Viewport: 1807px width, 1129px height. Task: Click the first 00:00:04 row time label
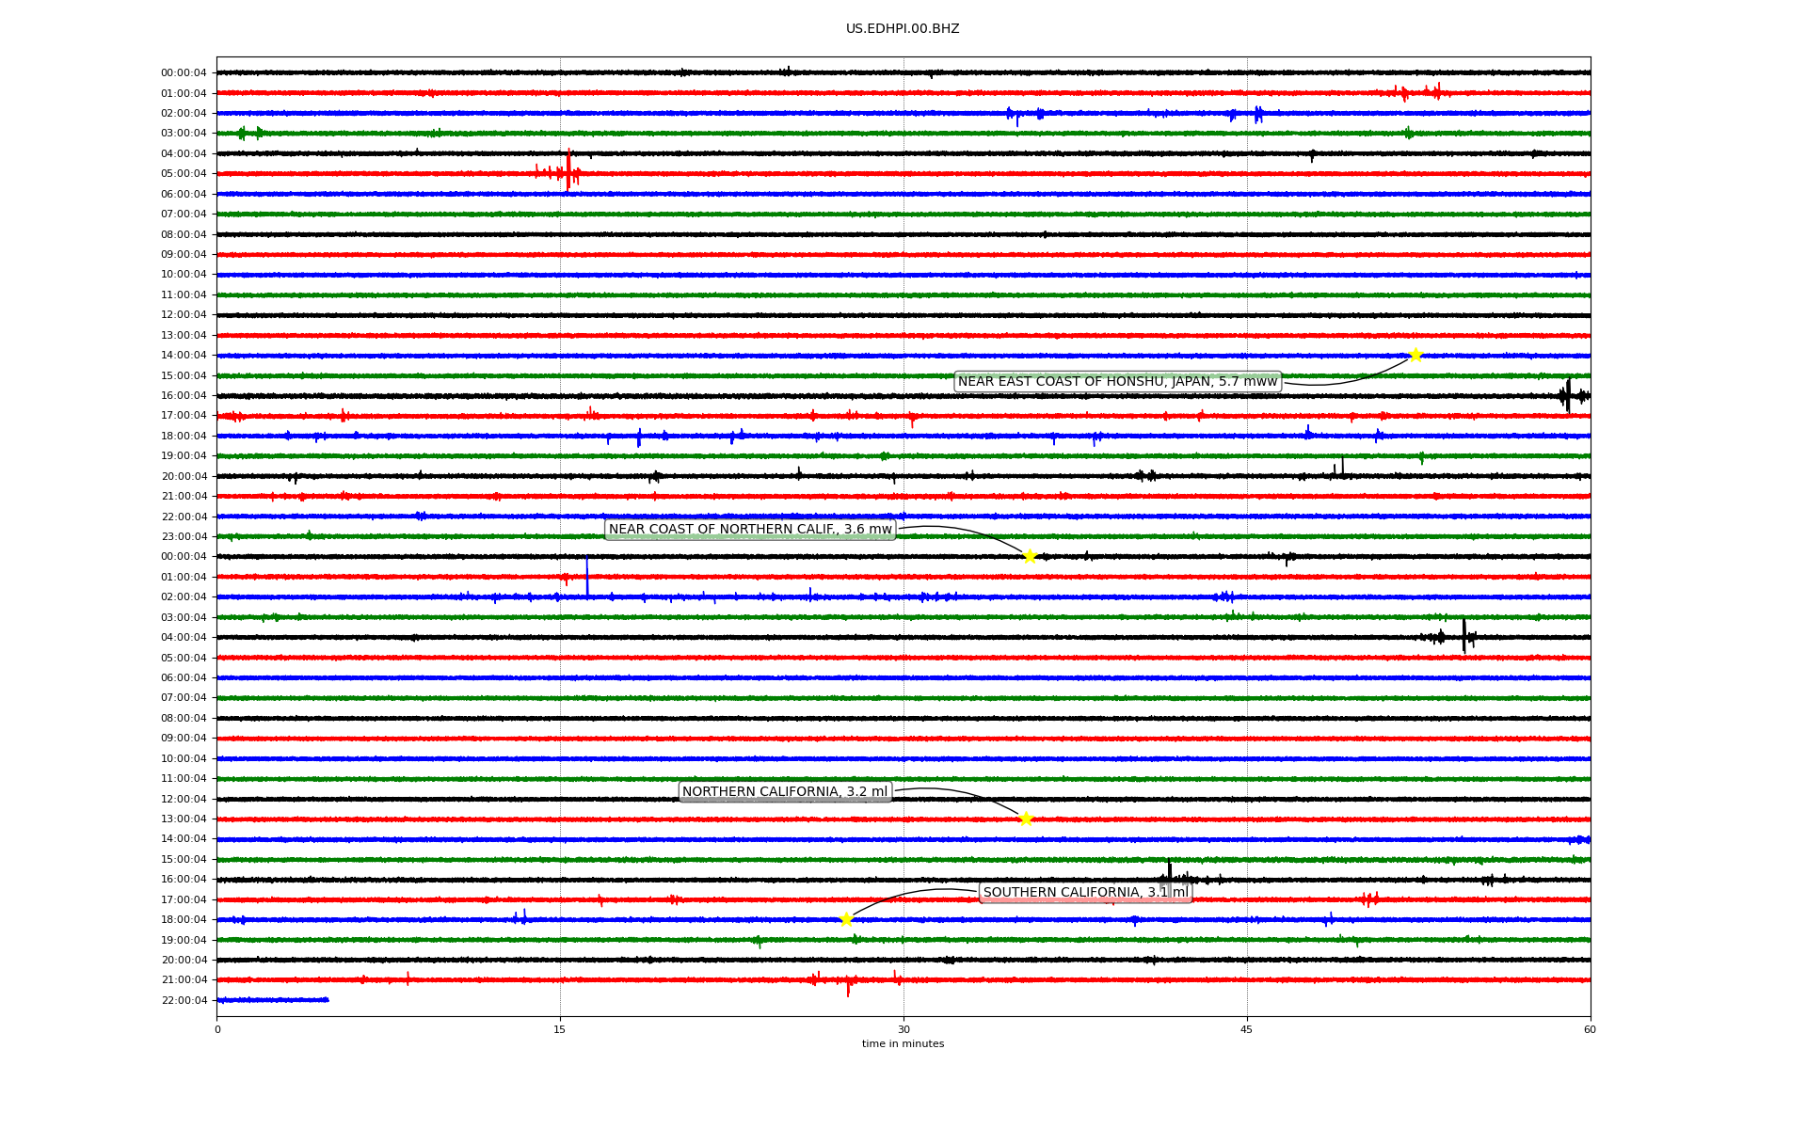point(184,73)
